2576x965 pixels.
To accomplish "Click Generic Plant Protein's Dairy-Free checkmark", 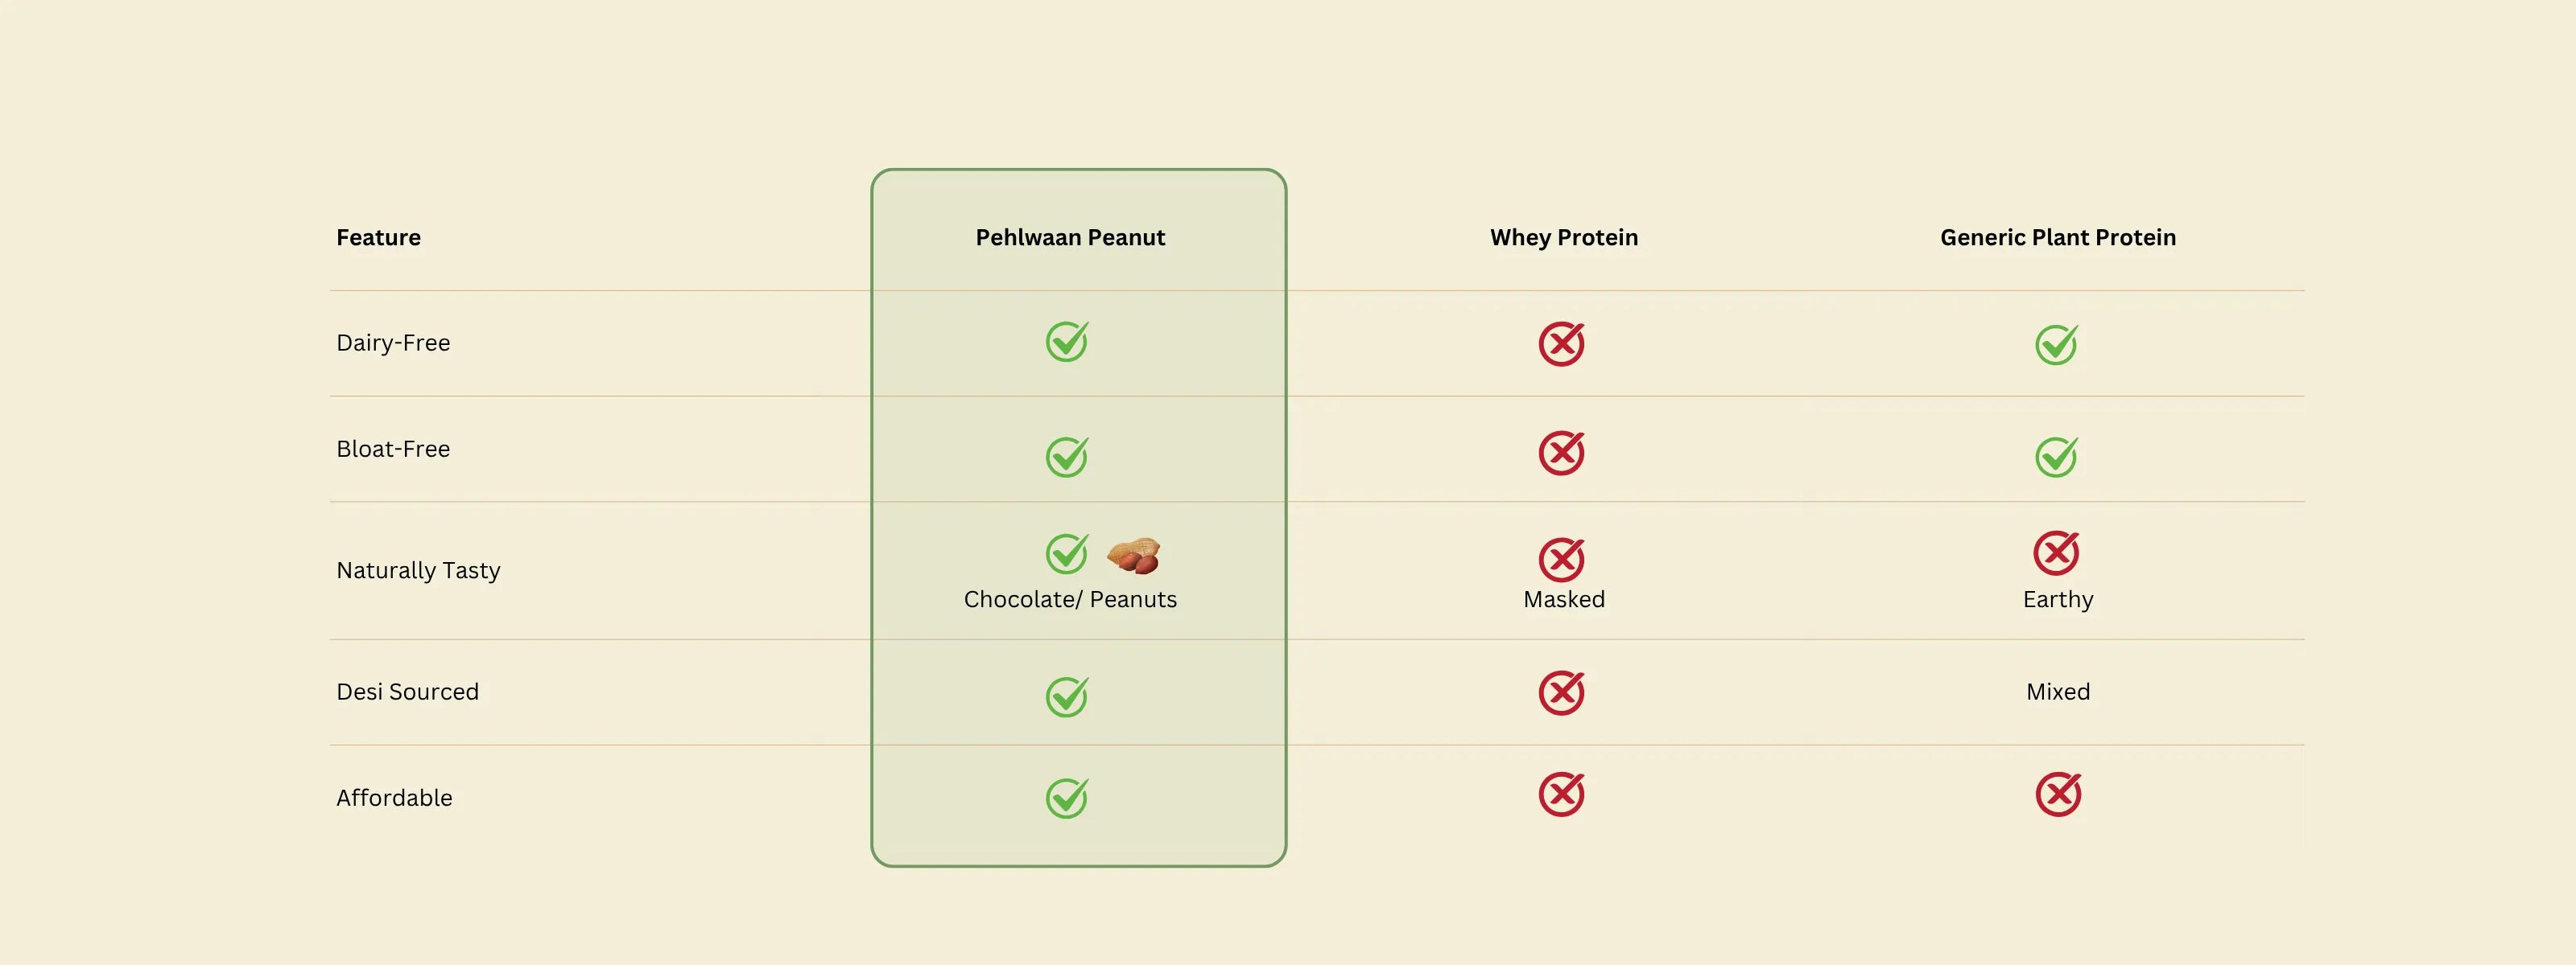I will click(2056, 346).
